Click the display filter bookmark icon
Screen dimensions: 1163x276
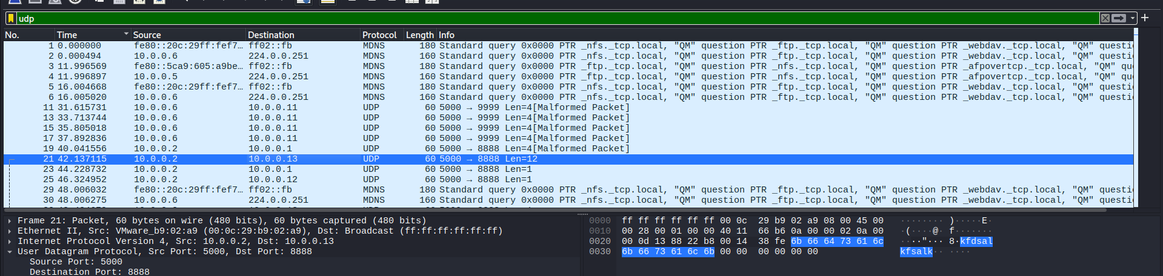(11, 18)
